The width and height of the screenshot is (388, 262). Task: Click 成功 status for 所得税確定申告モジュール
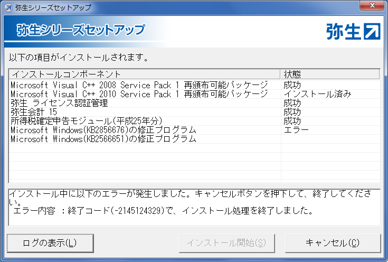[292, 121]
